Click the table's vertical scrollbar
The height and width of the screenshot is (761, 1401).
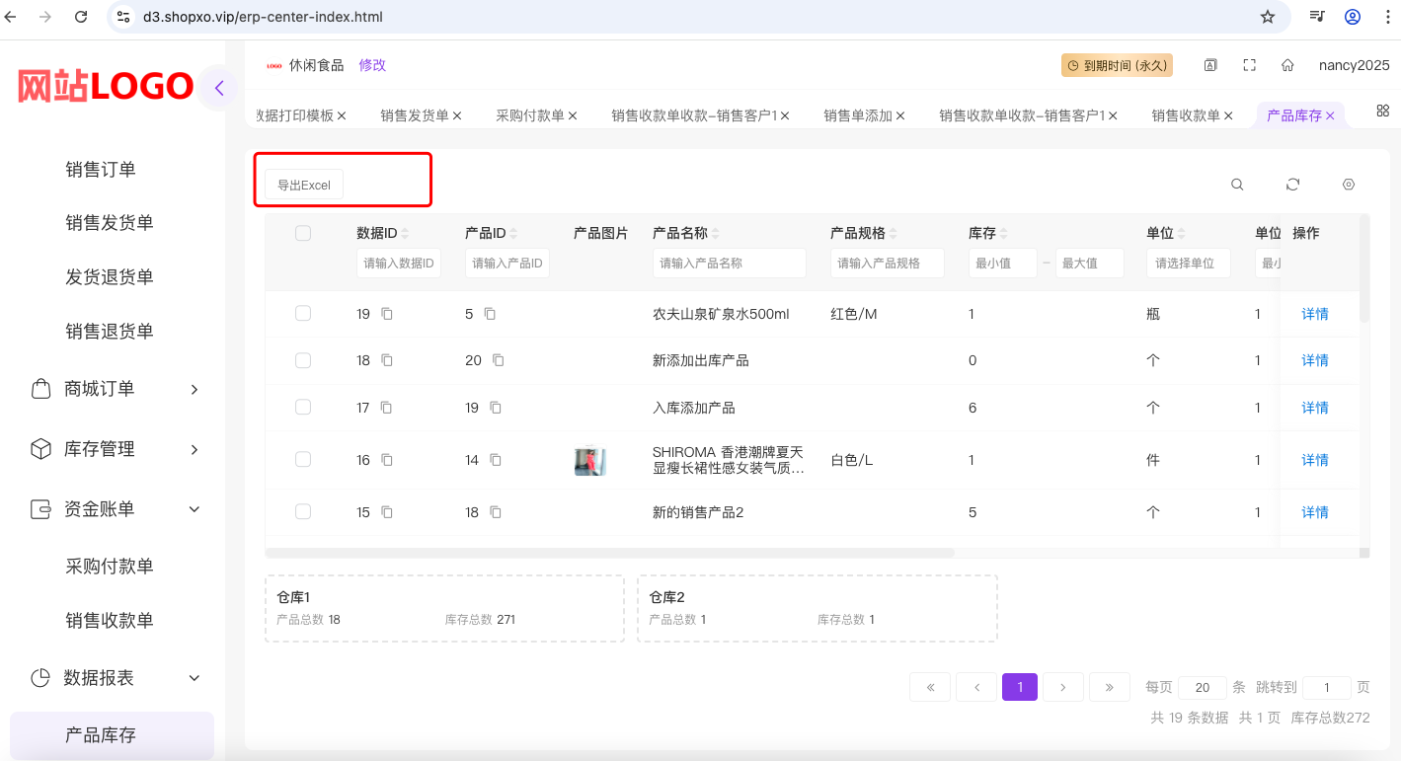coord(1364,268)
